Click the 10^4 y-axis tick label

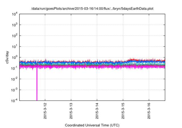coord(15,14)
